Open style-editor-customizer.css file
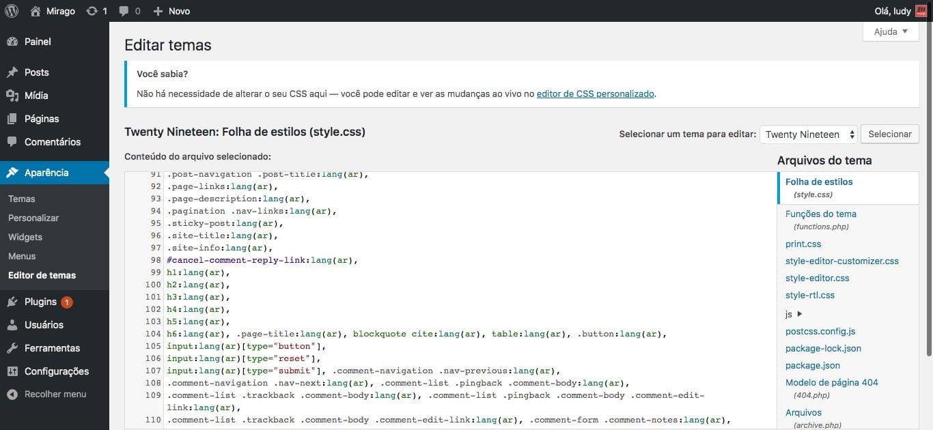Image resolution: width=933 pixels, height=430 pixels. pyautogui.click(x=842, y=261)
